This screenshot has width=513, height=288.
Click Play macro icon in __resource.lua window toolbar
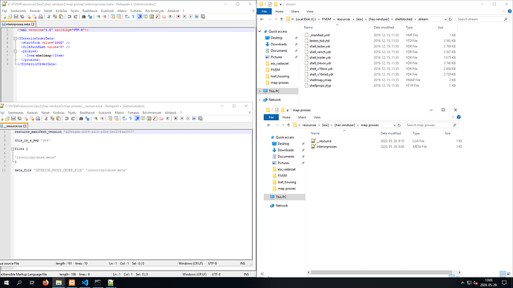[188, 119]
